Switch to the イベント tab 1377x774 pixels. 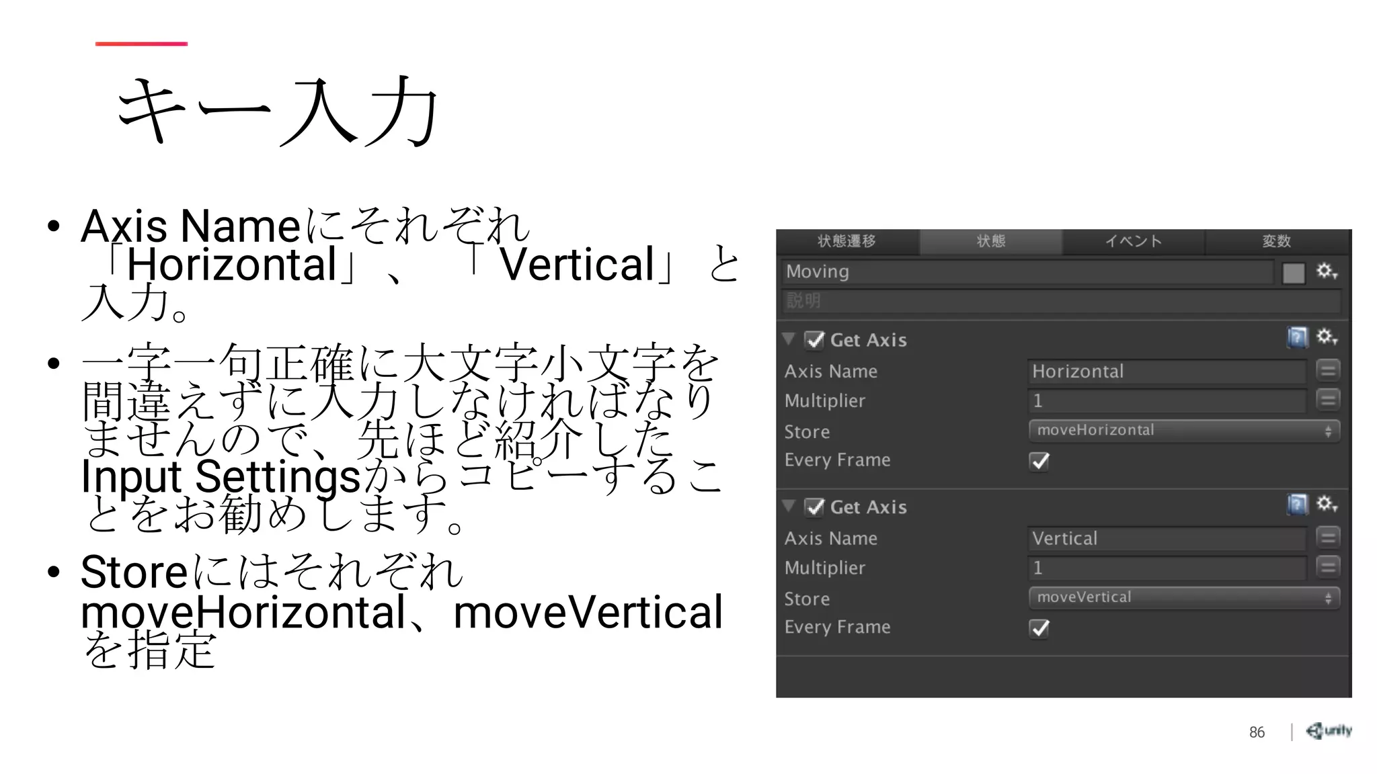(x=1133, y=241)
